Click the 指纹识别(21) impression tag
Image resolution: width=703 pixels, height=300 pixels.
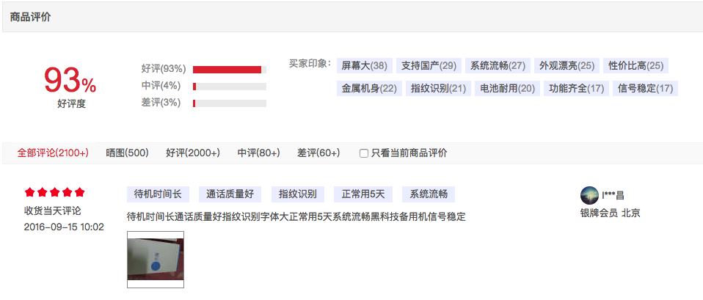438,89
